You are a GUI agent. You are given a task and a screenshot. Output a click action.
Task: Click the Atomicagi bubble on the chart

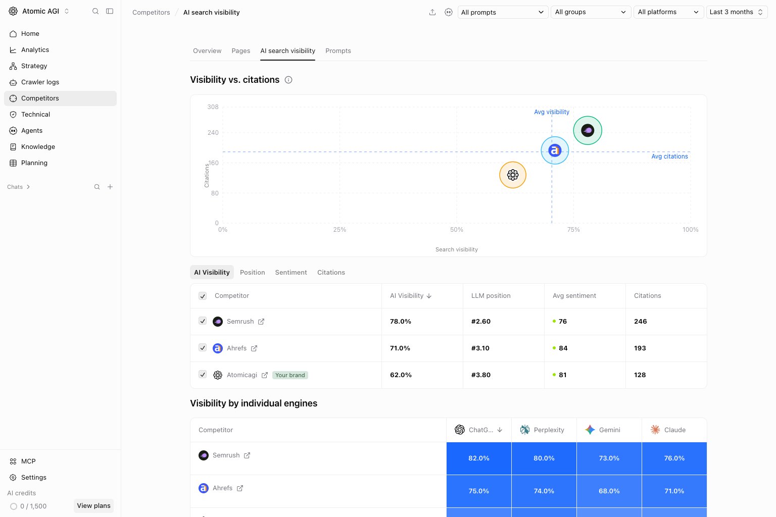pos(513,175)
